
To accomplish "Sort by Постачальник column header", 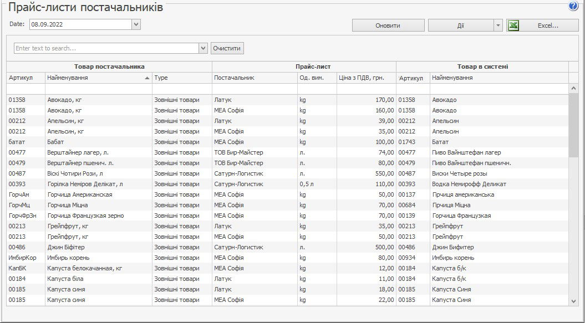I will pyautogui.click(x=254, y=78).
